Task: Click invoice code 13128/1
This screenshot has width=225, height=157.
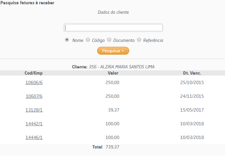Action: coord(34,110)
